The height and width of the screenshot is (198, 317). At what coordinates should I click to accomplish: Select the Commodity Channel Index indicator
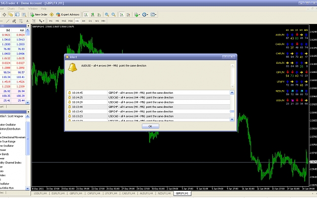point(11,163)
